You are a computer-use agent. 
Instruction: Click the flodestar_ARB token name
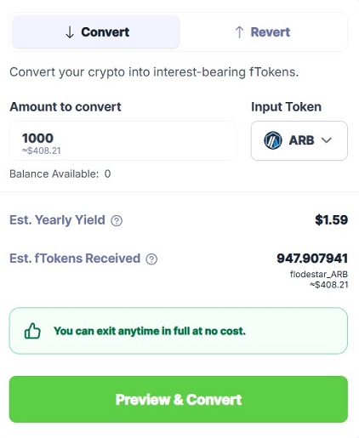[x=319, y=274]
